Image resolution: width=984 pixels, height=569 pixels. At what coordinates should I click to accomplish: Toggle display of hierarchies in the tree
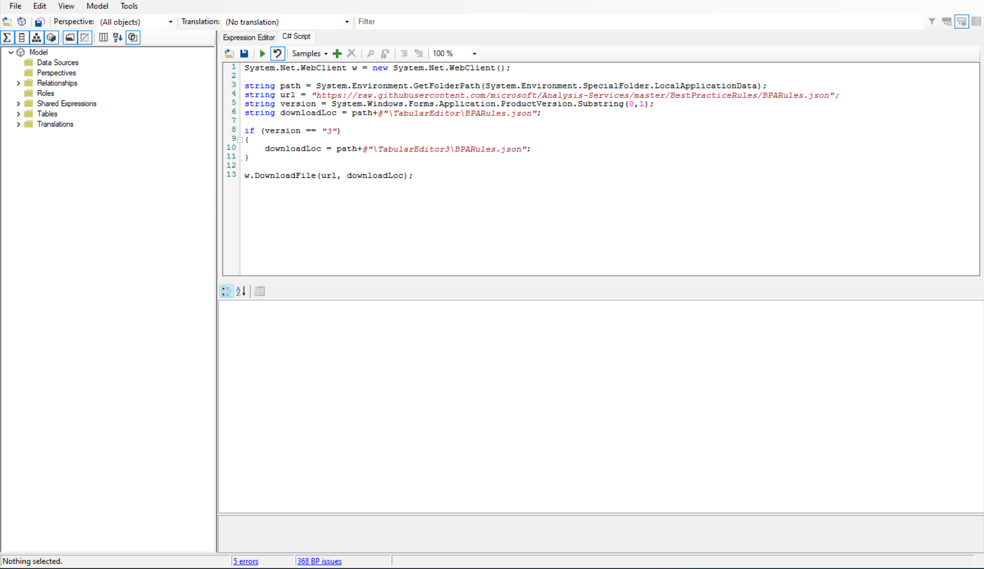click(x=36, y=37)
